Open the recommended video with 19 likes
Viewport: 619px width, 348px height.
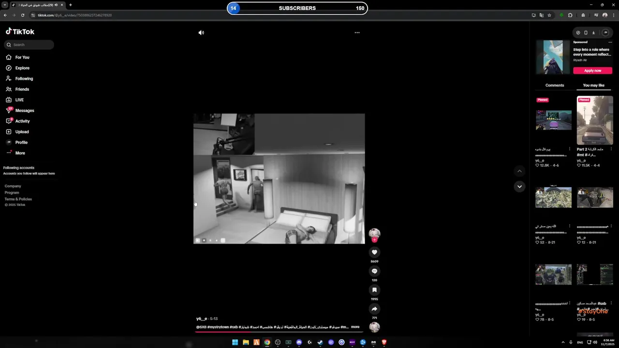[x=595, y=275]
